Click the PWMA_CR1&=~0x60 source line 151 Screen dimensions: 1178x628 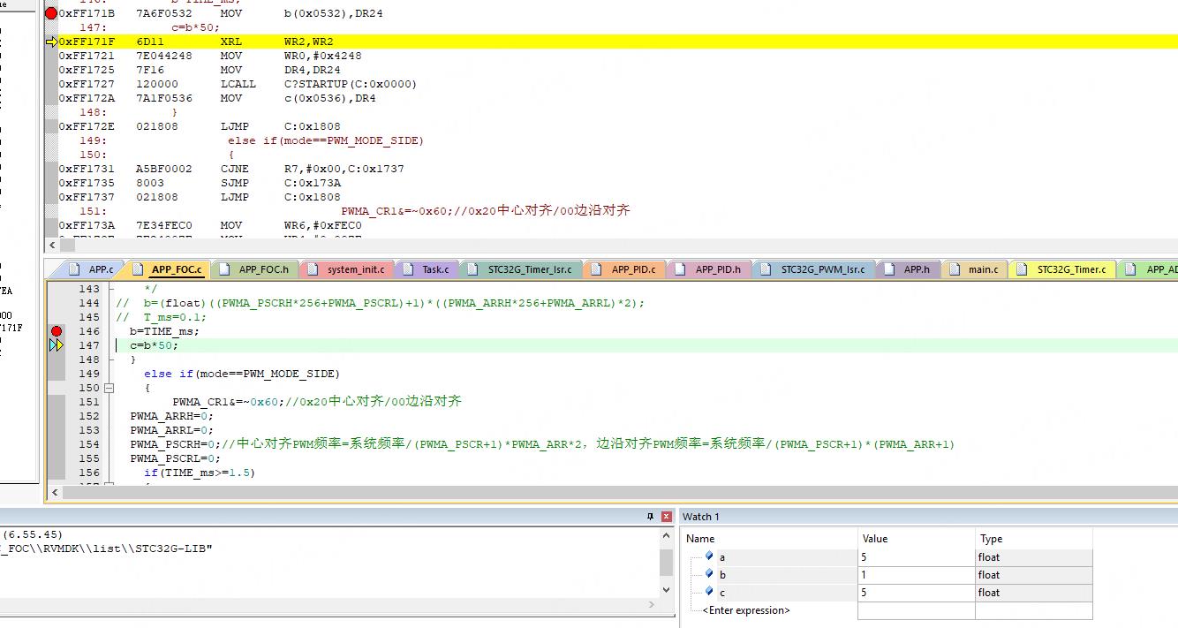pyautogui.click(x=317, y=402)
